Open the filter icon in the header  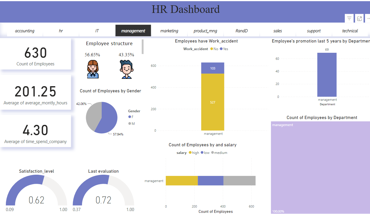[349, 18]
